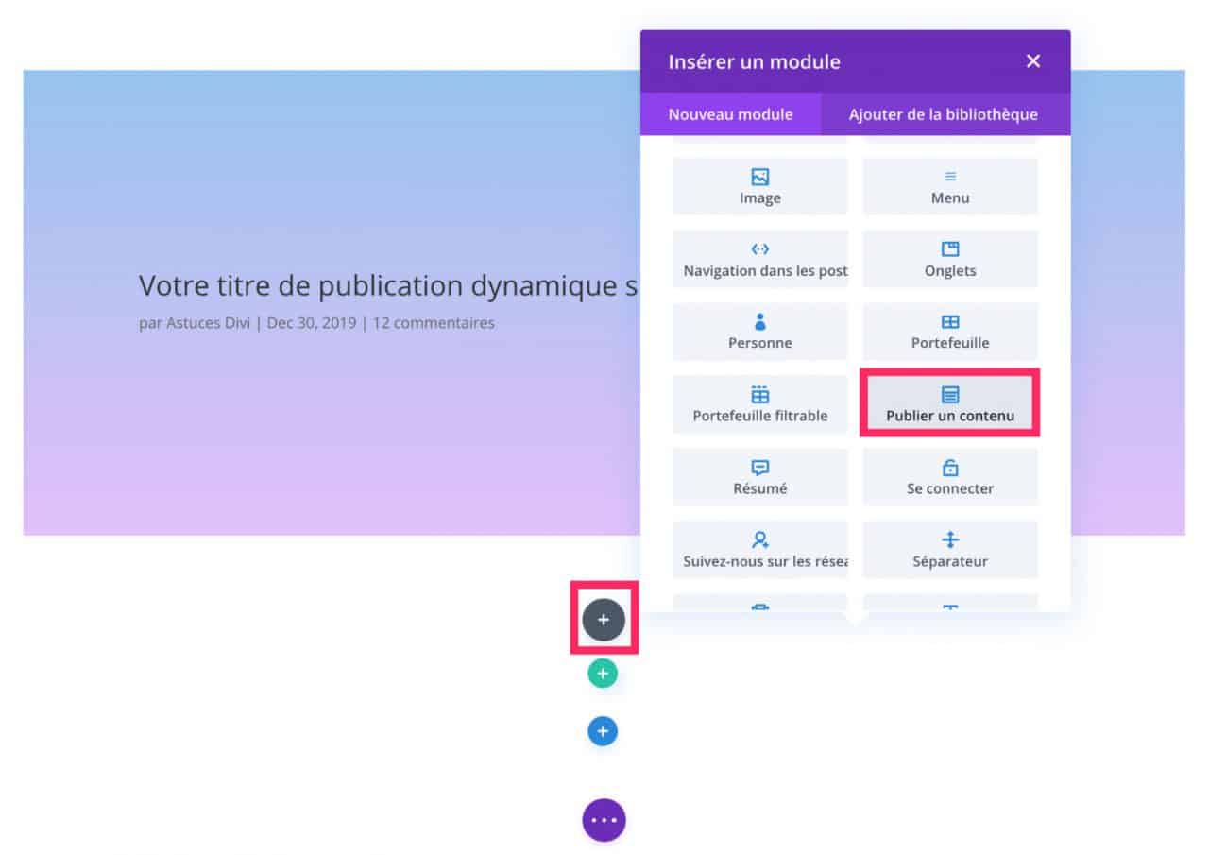Click the Résumé module icon
The width and height of the screenshot is (1209, 855).
point(759,477)
